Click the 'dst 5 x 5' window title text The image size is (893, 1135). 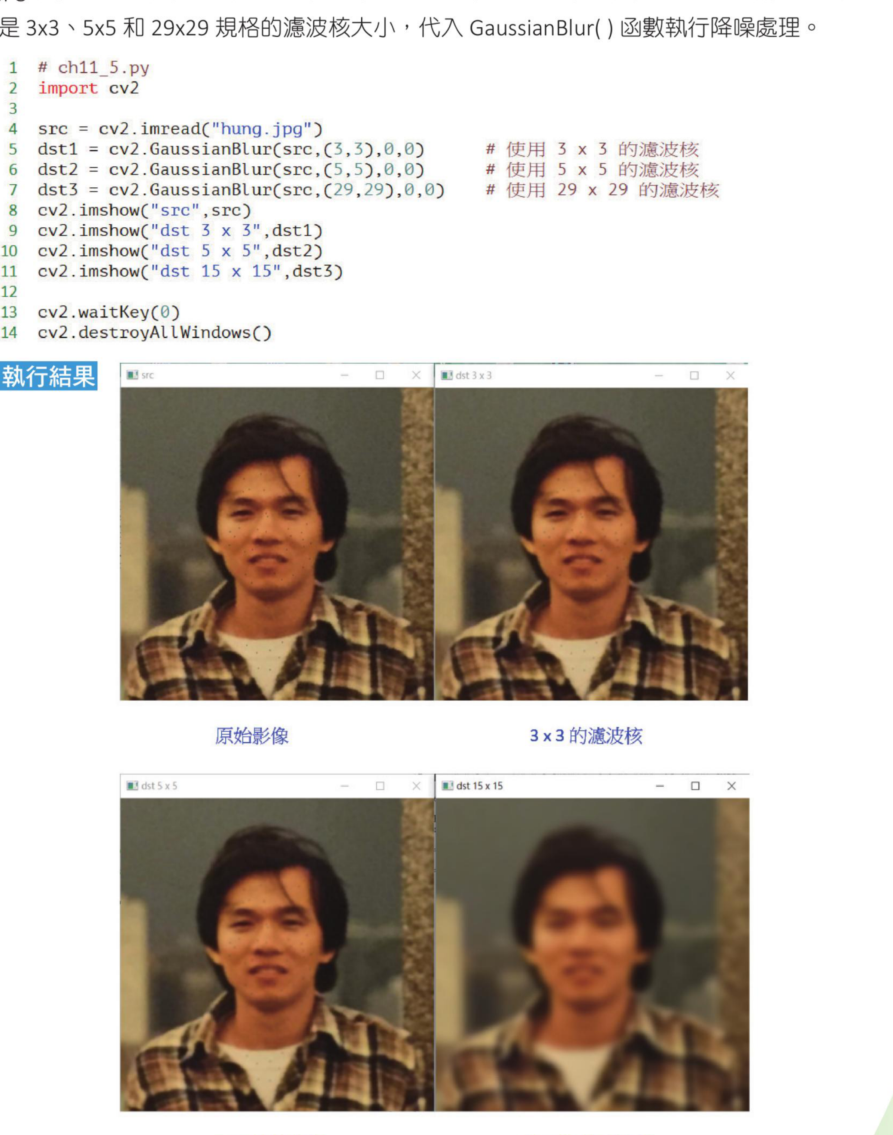click(159, 786)
